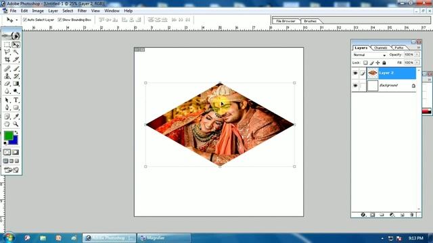Select the Notes tool
The image size is (433, 243).
(x=7, y=117)
